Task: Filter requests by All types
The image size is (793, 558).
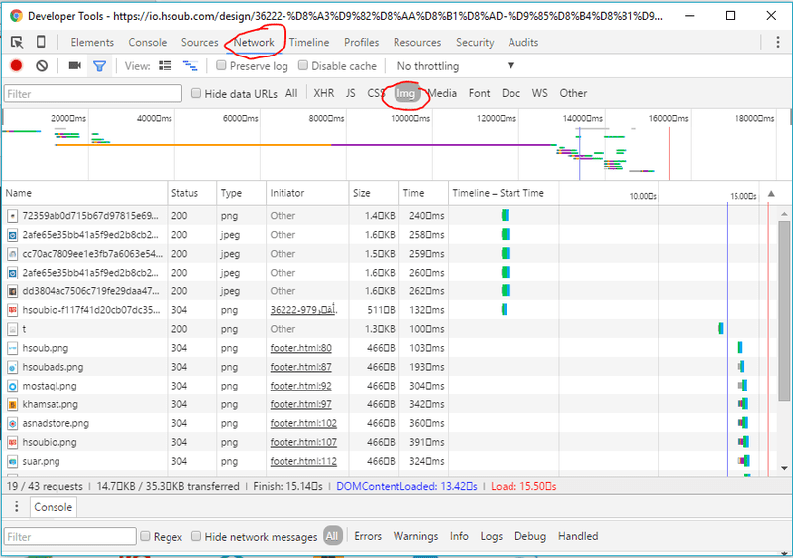Action: 291,93
